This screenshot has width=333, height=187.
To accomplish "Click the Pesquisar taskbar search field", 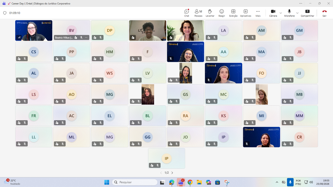I will 135,182.
